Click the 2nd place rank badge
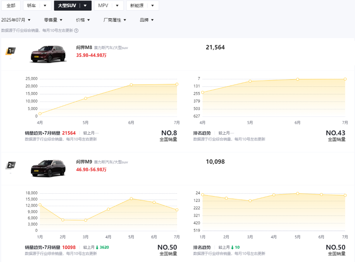Image resolution: width=355 pixels, height=262 pixels. [x=10, y=165]
